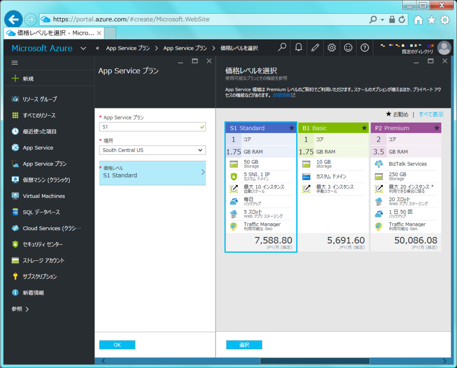Open the Microsoft Azure dropdown chevron
This screenshot has height=368, width=457.
83,48
